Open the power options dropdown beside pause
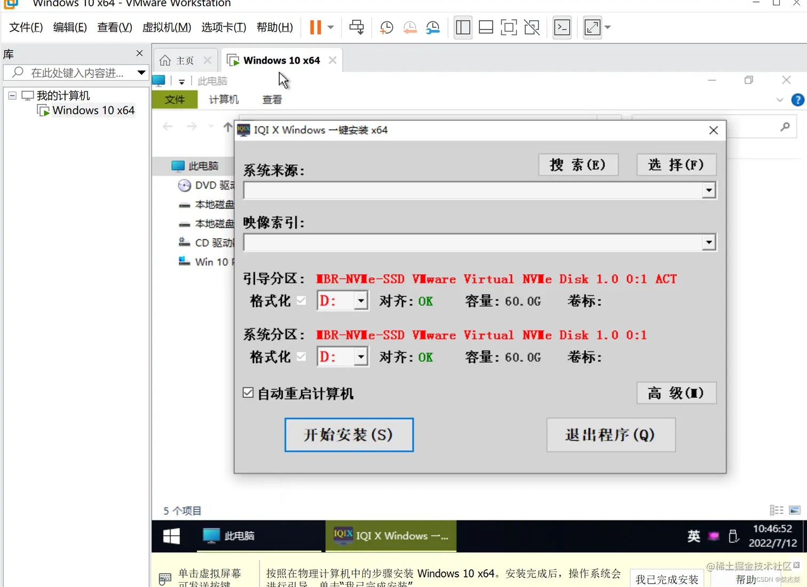 click(x=331, y=27)
